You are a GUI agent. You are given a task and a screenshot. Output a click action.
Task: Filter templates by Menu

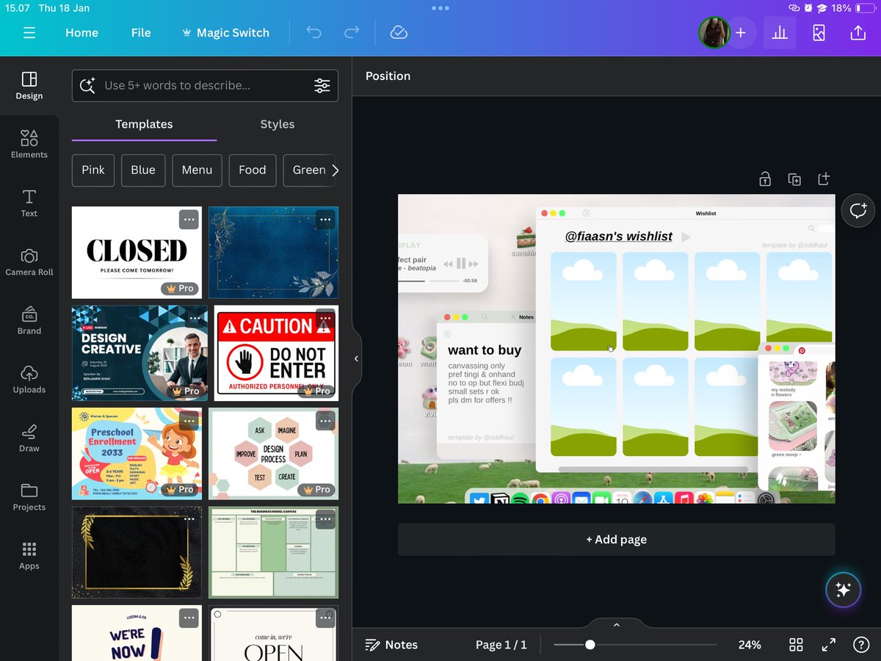(x=197, y=170)
